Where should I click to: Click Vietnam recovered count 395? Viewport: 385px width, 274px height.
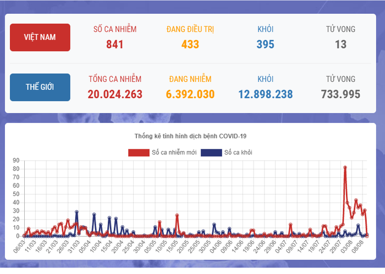tap(265, 44)
